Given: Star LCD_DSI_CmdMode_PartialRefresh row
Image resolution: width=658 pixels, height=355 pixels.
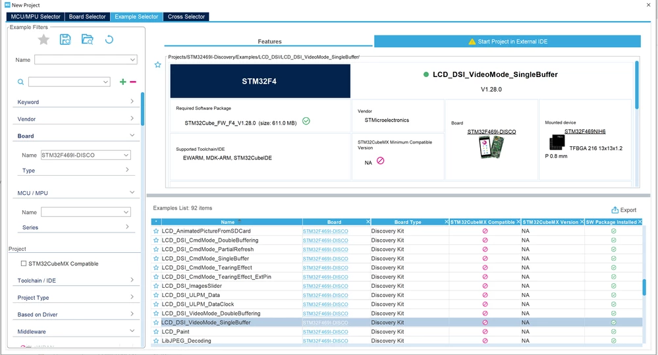Looking at the screenshot, I should 156,249.
